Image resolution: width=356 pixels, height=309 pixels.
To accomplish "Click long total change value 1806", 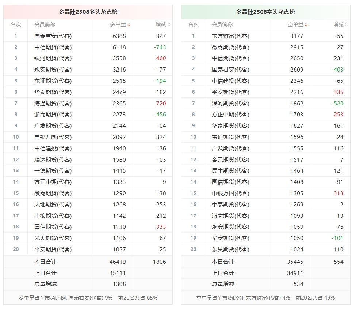I will tap(160, 262).
